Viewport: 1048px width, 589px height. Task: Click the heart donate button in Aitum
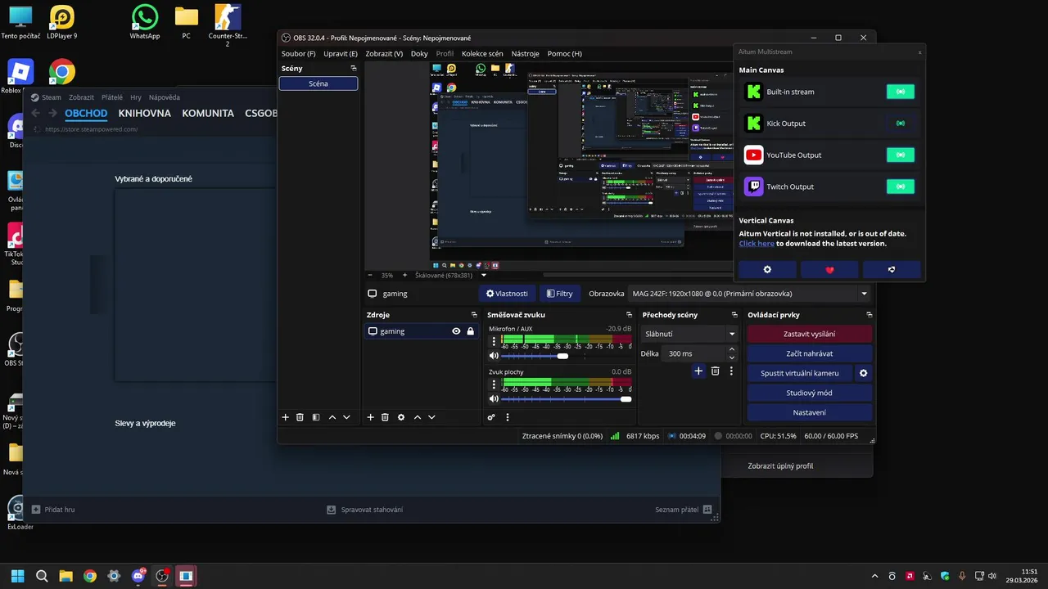click(829, 269)
